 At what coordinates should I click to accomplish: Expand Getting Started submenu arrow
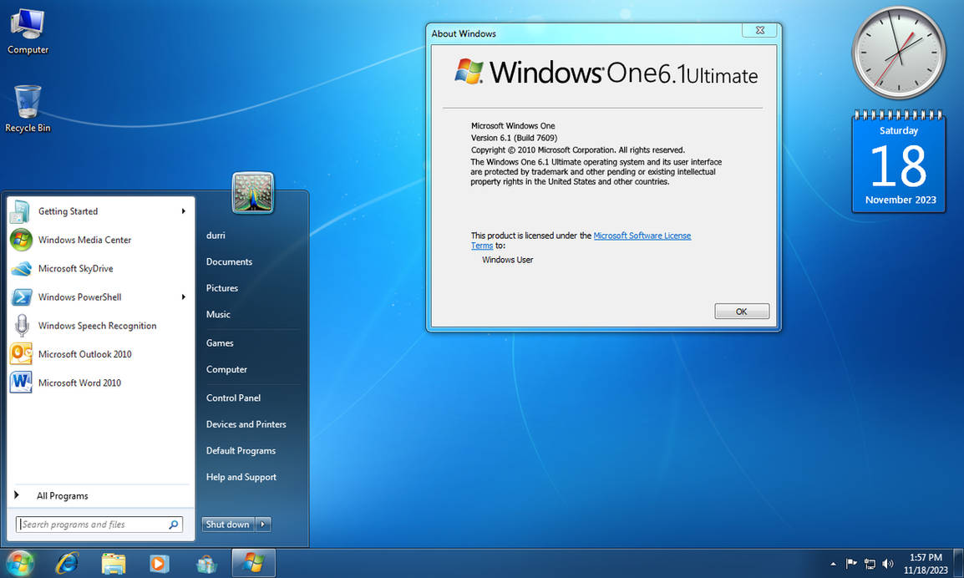183,211
